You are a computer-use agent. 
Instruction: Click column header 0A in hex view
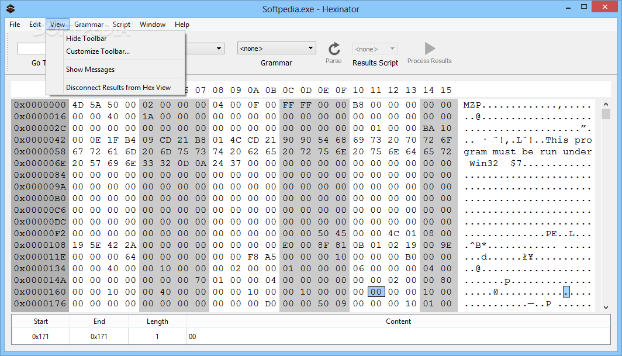[253, 90]
